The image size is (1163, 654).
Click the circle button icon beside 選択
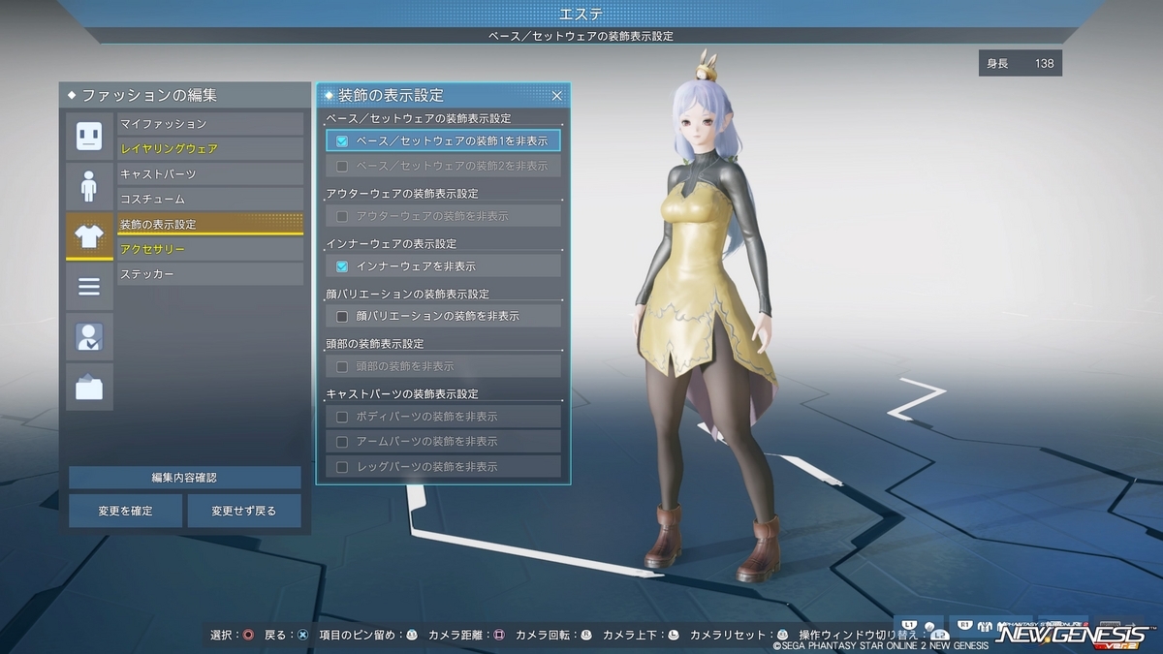[x=249, y=635]
